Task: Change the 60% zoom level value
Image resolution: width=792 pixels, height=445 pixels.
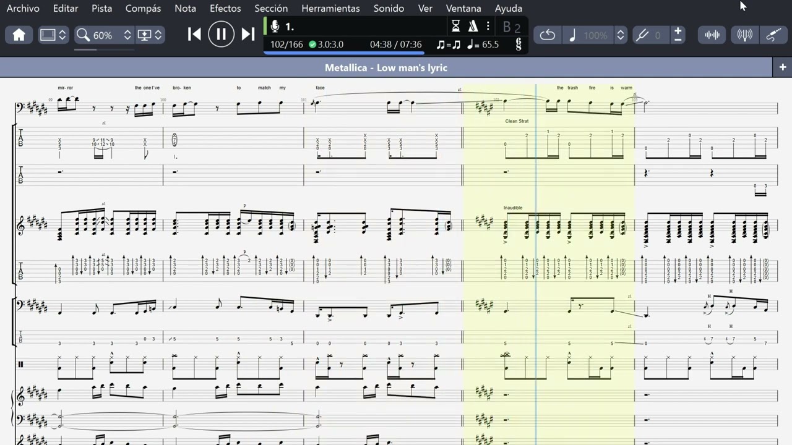Action: pos(103,36)
